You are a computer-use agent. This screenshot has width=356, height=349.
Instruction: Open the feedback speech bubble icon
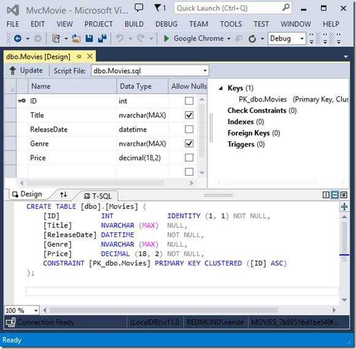[139, 8]
